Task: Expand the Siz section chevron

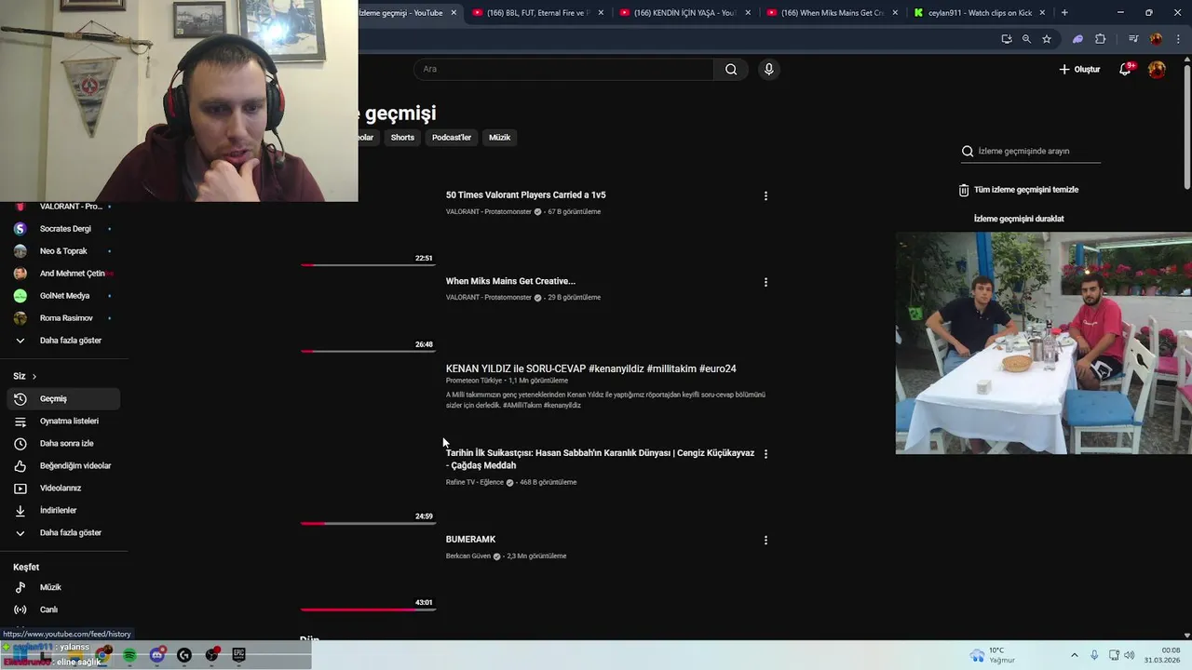Action: tap(34, 376)
